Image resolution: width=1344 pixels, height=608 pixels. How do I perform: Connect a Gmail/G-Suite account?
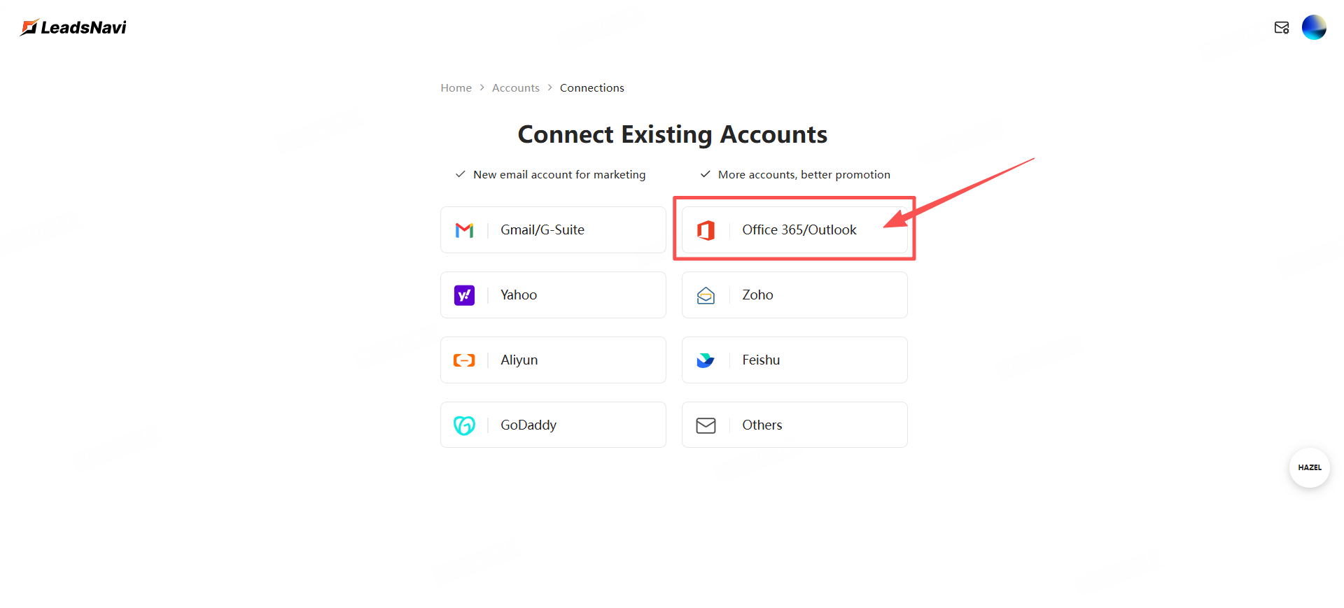point(553,230)
